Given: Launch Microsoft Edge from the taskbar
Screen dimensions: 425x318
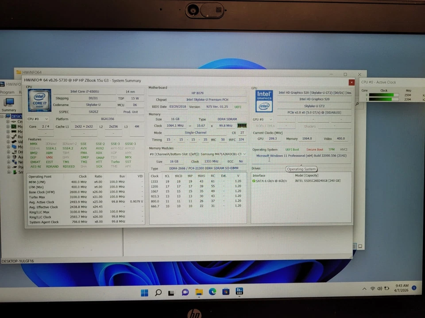Looking at the screenshot, I should tap(212, 291).
